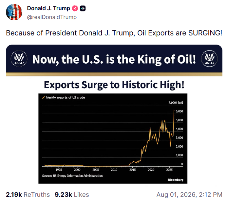Open the crude exports chart image
Viewport: 227px width, 203px height.
[x=113, y=138]
